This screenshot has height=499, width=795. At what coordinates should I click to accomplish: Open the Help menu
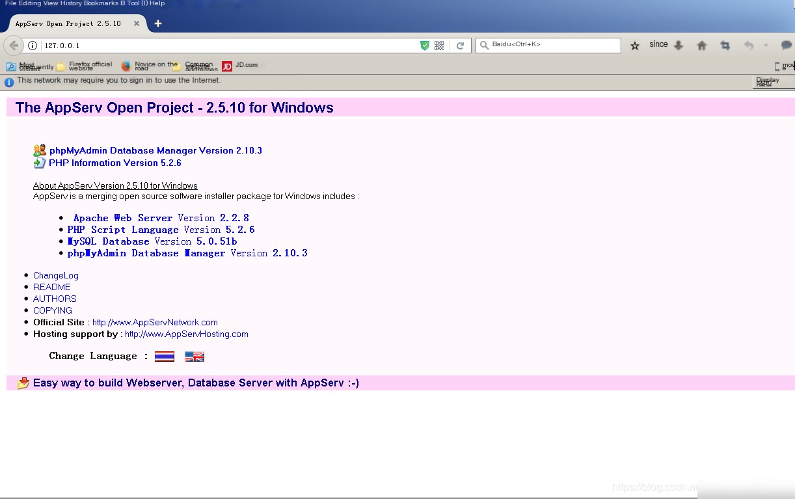[x=157, y=3]
